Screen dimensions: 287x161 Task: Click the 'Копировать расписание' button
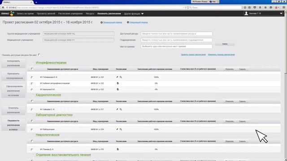(x=13, y=63)
